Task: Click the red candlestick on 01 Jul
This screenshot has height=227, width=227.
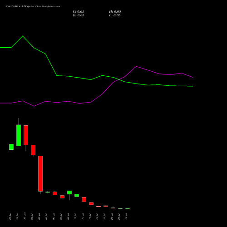Action: coord(33,150)
